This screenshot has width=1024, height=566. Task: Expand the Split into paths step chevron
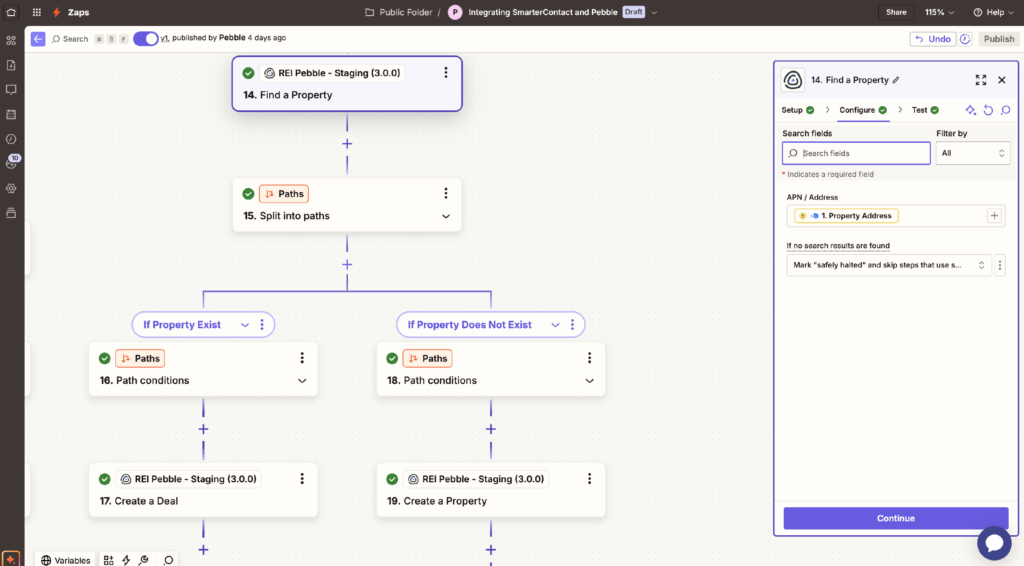[x=446, y=216]
